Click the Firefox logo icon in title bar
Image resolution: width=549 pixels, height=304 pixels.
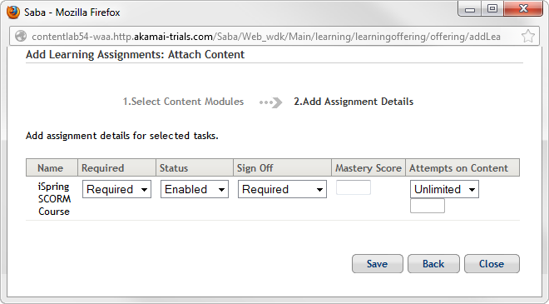[x=13, y=12]
